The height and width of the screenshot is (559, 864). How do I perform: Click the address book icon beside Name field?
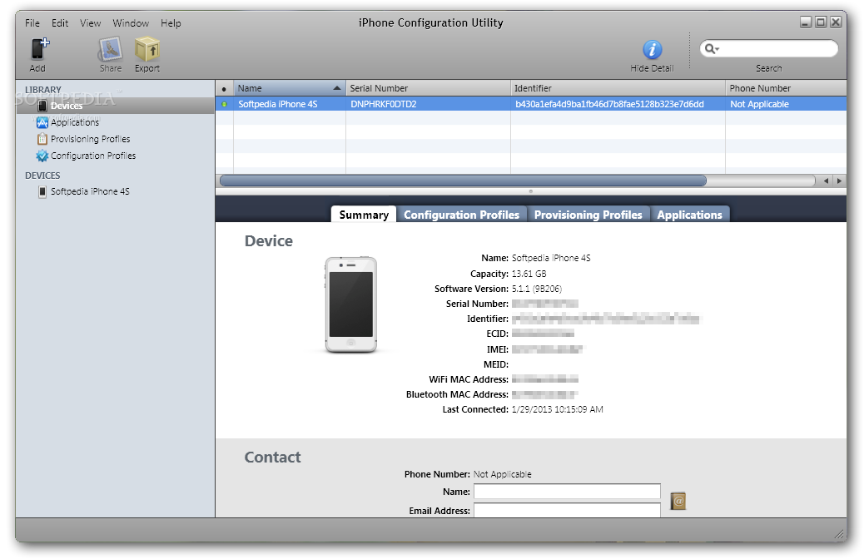click(678, 501)
